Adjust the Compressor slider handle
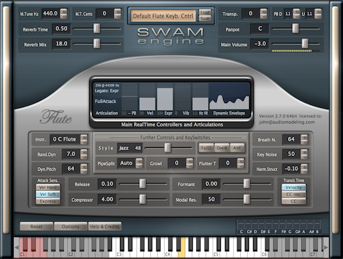Image resolution: width=343 pixels, height=259 pixels. coord(143,199)
